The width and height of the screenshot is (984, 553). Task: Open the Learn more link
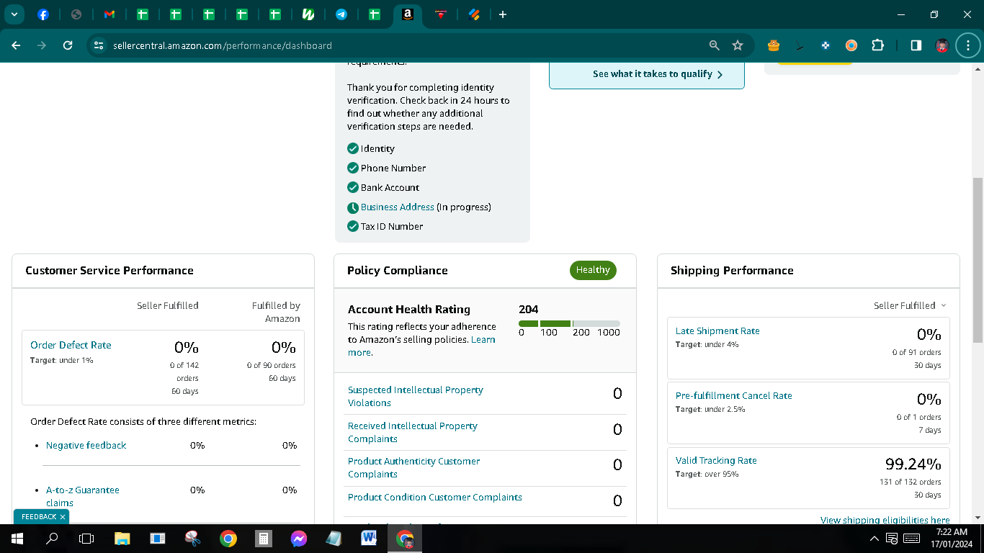coord(421,346)
